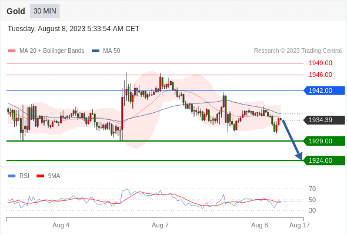Select the 30 MIN timeframe button
This screenshot has height=235, width=347.
pyautogui.click(x=45, y=11)
